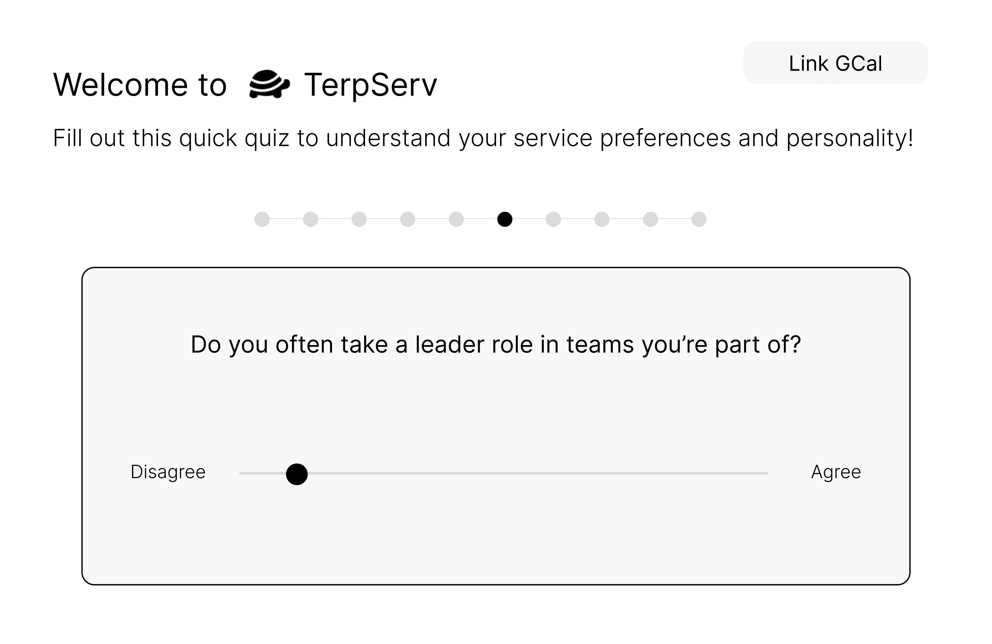Jump to the second progress dot
Viewport: 992px width, 644px height.
311,219
